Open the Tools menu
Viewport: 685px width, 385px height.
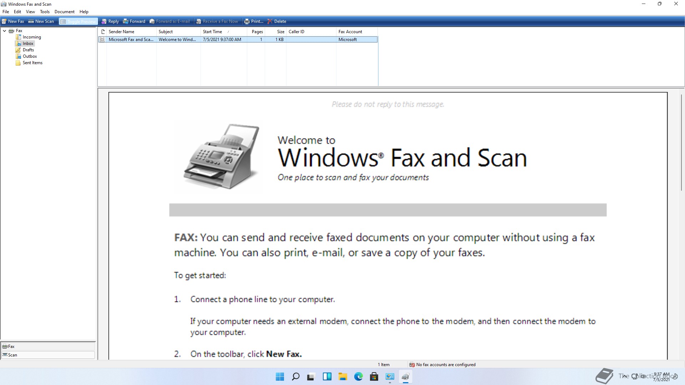coord(45,12)
